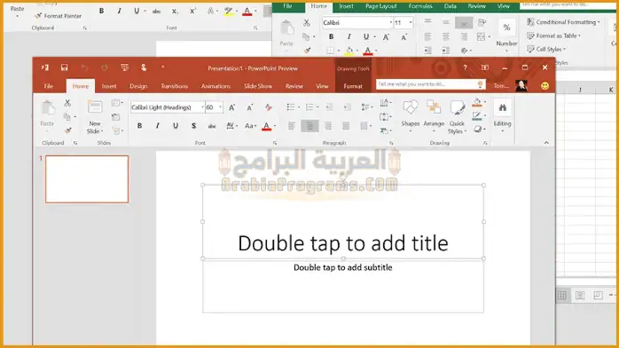Open Quick Styles in Drawing group
This screenshot has height=348, width=619.
457,107
